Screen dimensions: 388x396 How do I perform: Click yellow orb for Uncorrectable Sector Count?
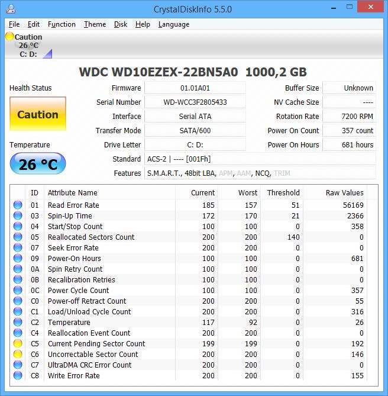(x=18, y=354)
